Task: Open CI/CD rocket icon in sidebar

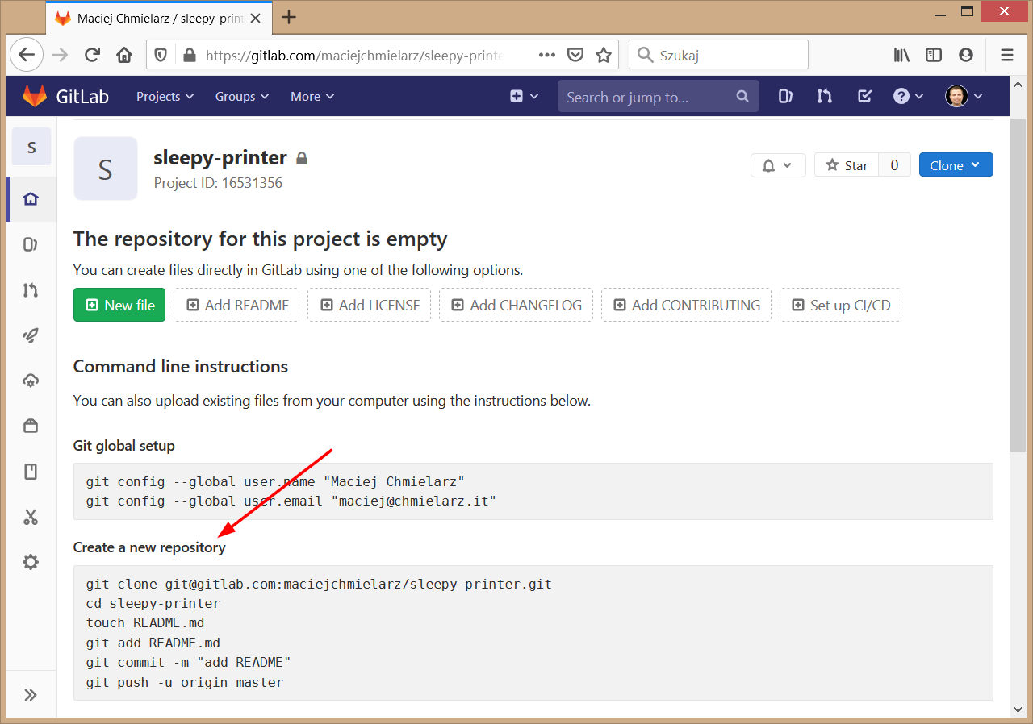Action: (31, 335)
